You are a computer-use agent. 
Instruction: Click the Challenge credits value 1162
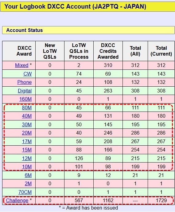(x=108, y=201)
